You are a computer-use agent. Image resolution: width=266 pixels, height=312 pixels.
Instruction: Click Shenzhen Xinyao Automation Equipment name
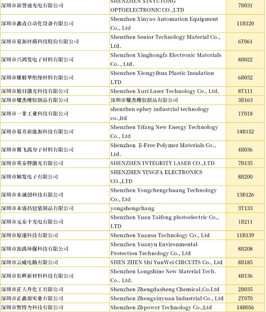point(164,23)
